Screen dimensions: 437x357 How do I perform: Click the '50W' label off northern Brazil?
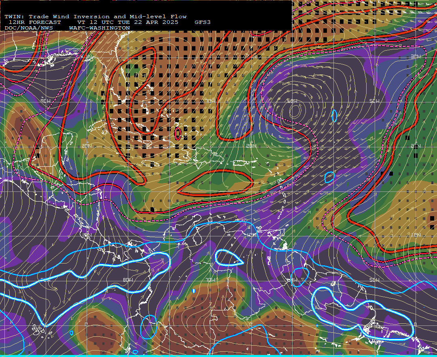[x=374, y=280]
